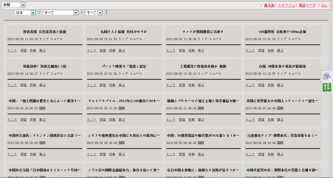The width and height of the screenshot is (333, 178).
Task: Open headline 工場爆発で負傷者多数か 姫路
Action: (203, 66)
